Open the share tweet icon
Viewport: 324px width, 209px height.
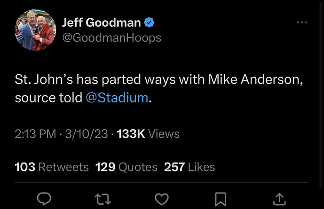[x=279, y=199]
